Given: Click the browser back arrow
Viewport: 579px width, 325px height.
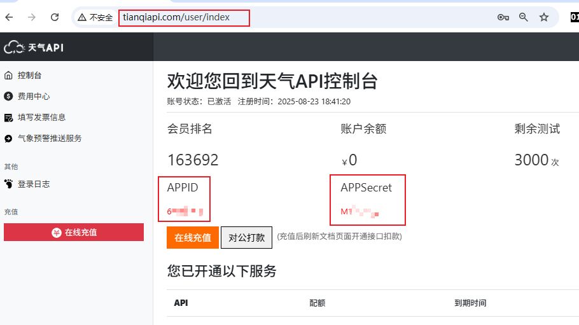Looking at the screenshot, I should 10,17.
